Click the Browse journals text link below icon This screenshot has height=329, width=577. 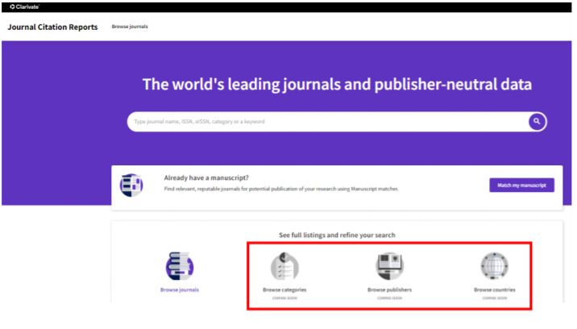click(179, 289)
